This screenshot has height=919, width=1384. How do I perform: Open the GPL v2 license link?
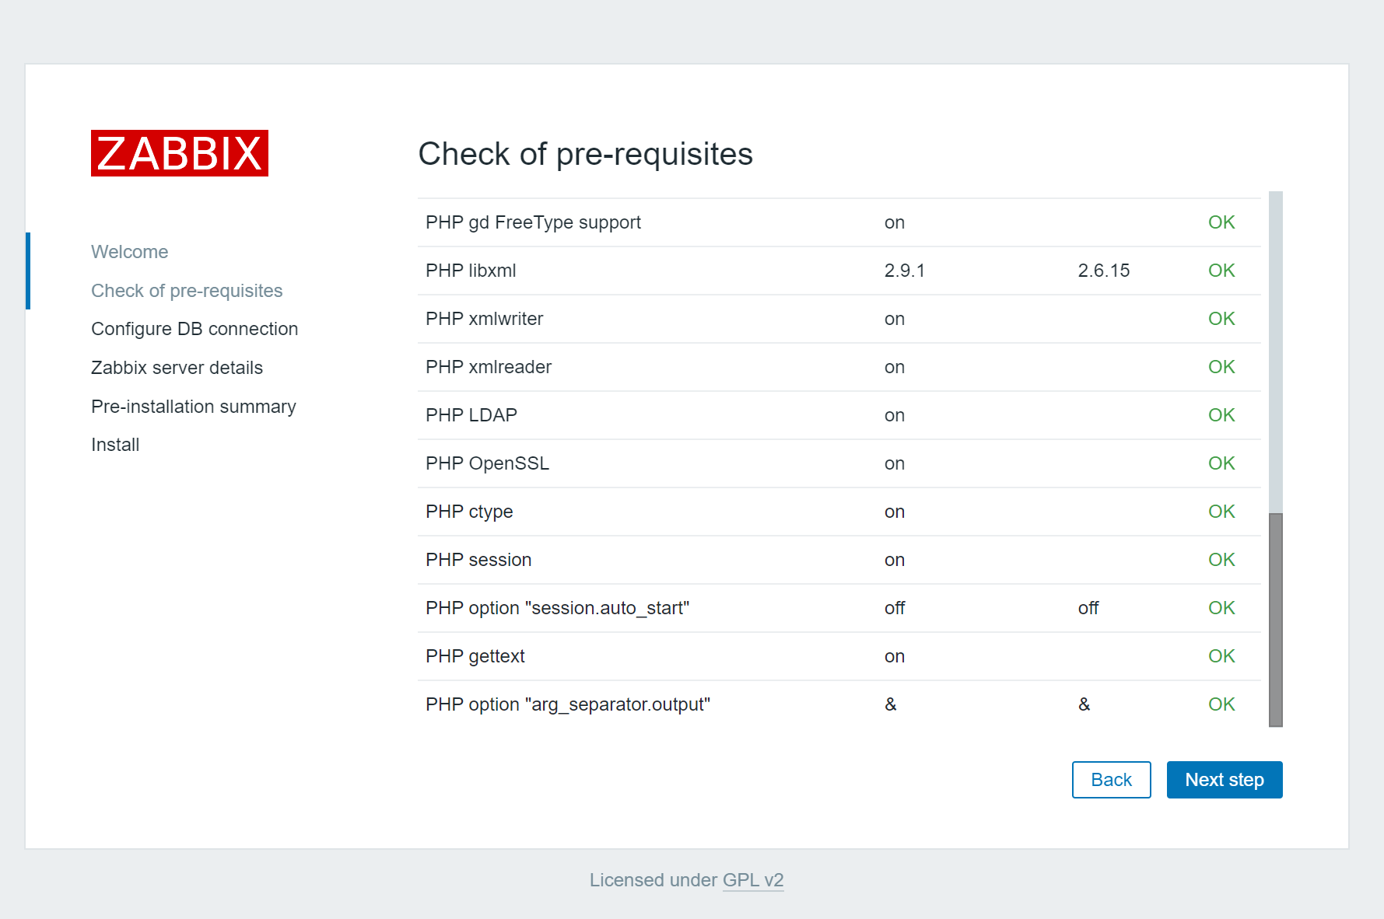tap(752, 880)
